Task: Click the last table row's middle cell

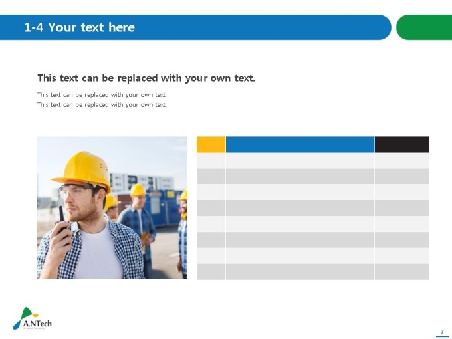Action: (300, 272)
